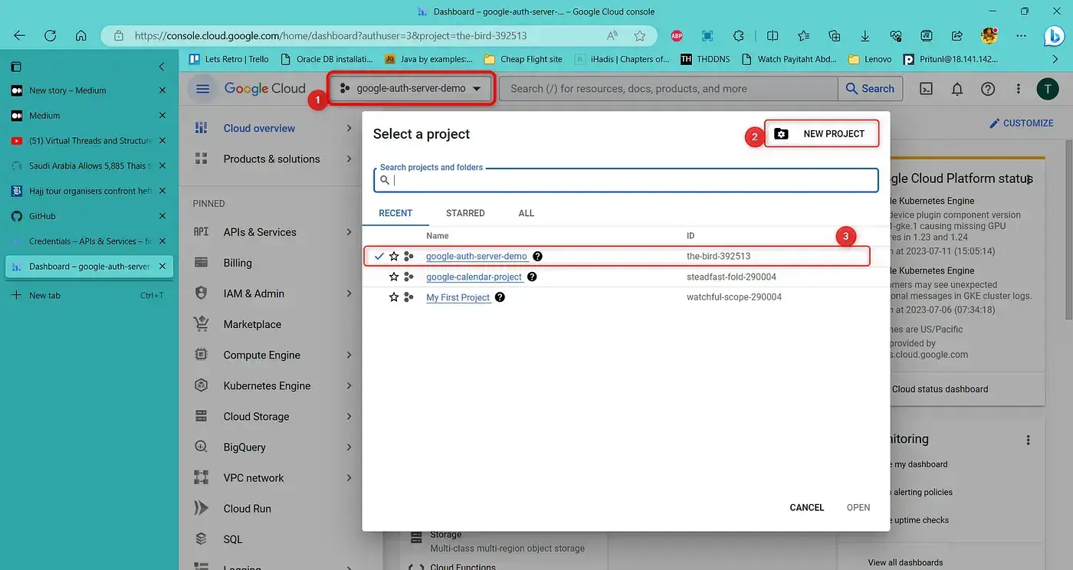1073x570 pixels.
Task: Open the google-auth-server-demo project link
Action: click(x=477, y=257)
